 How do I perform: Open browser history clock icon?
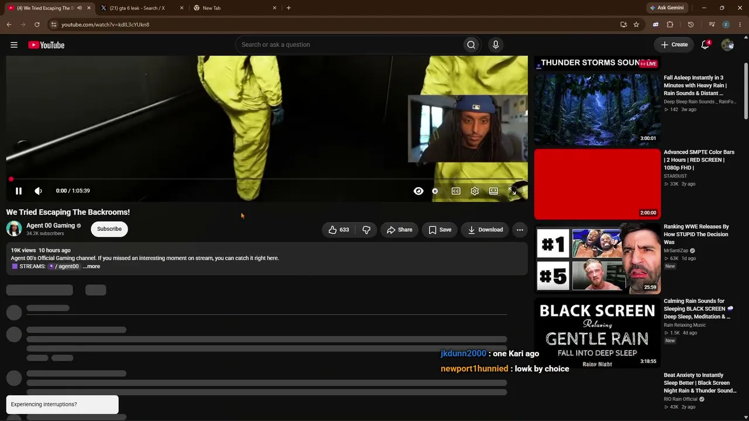(x=690, y=25)
